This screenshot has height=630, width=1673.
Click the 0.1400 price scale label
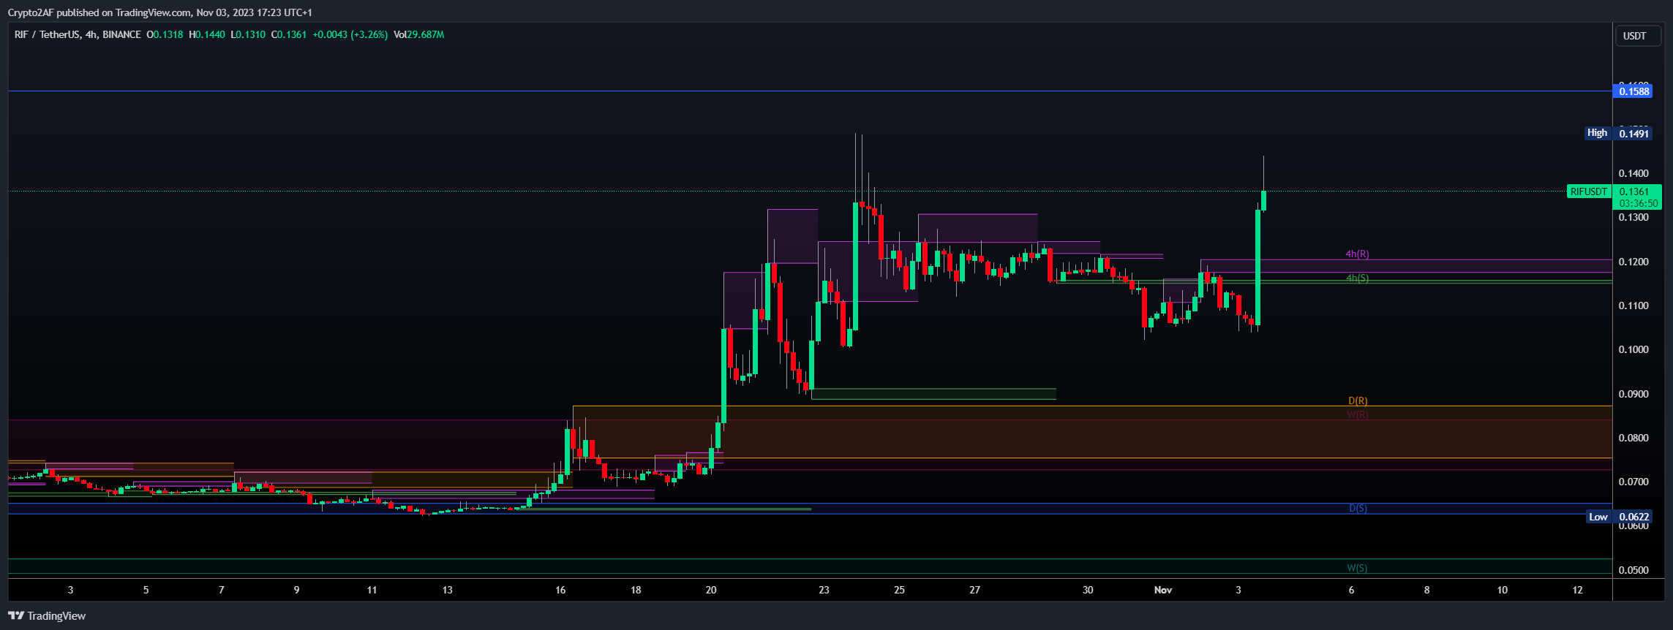[x=1633, y=174]
